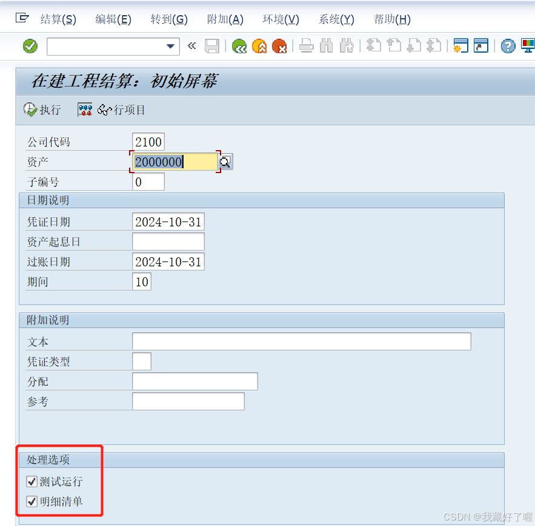Click the Save diskette icon
The image size is (535, 526).
point(212,46)
